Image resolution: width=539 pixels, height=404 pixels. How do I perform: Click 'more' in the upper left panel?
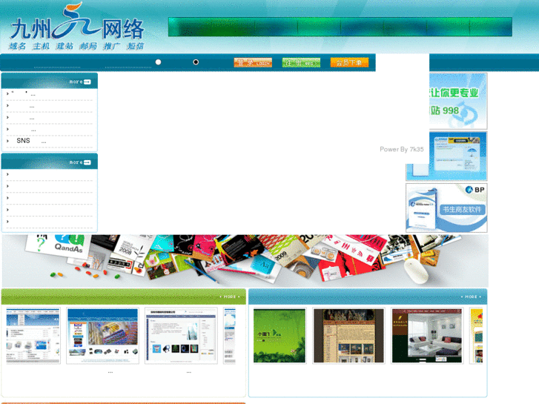click(80, 82)
